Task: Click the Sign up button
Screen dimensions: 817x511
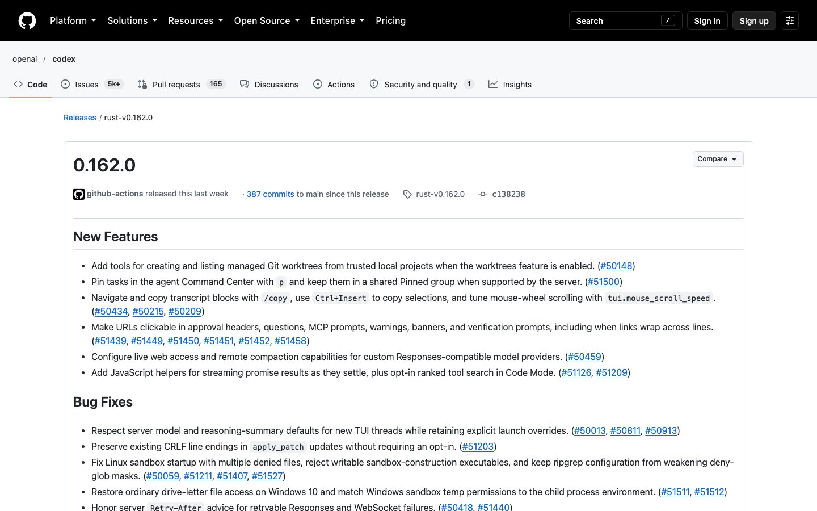Action: pos(754,20)
